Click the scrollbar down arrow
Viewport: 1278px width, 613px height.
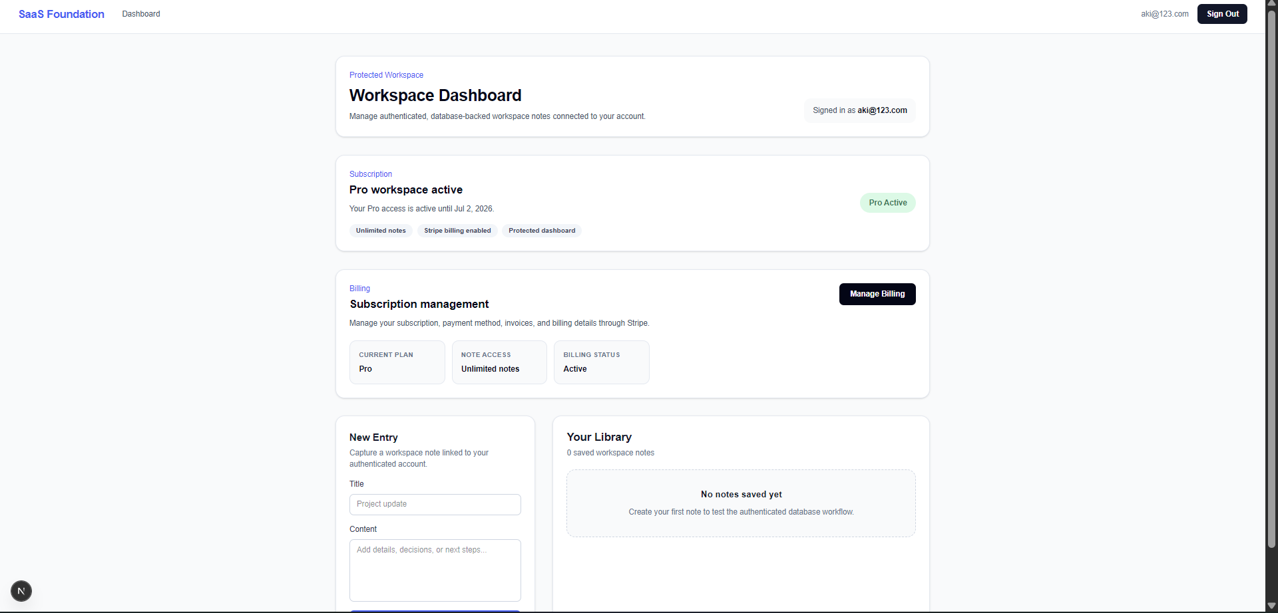[x=1271, y=606]
